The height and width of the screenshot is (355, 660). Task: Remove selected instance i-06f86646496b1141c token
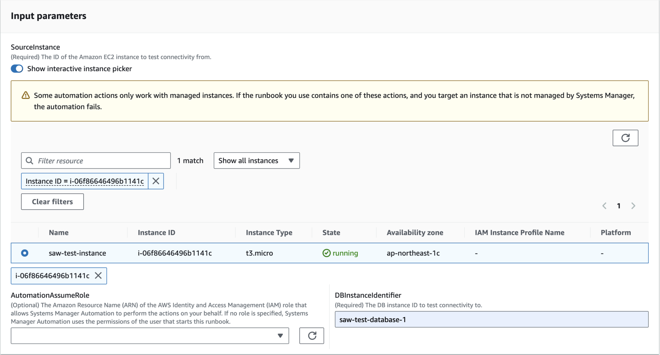(99, 276)
